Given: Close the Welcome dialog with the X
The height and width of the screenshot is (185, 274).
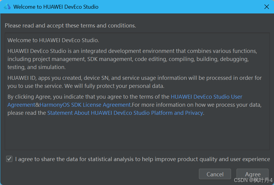Looking at the screenshot, I should [267, 7].
